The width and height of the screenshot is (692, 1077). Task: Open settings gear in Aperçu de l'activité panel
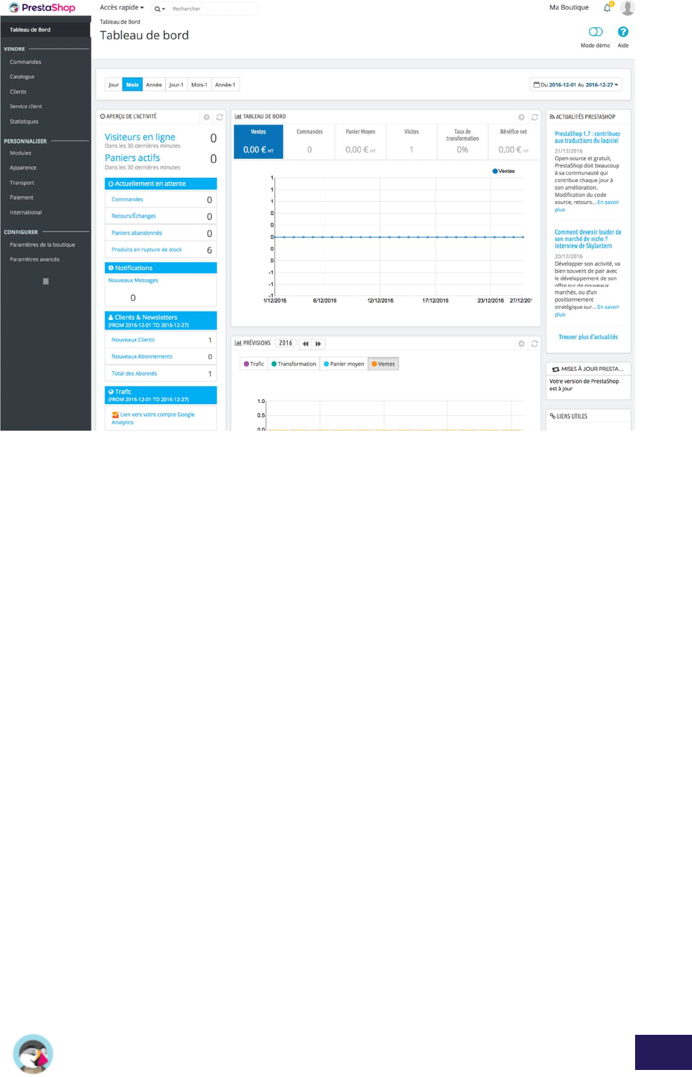(x=207, y=117)
